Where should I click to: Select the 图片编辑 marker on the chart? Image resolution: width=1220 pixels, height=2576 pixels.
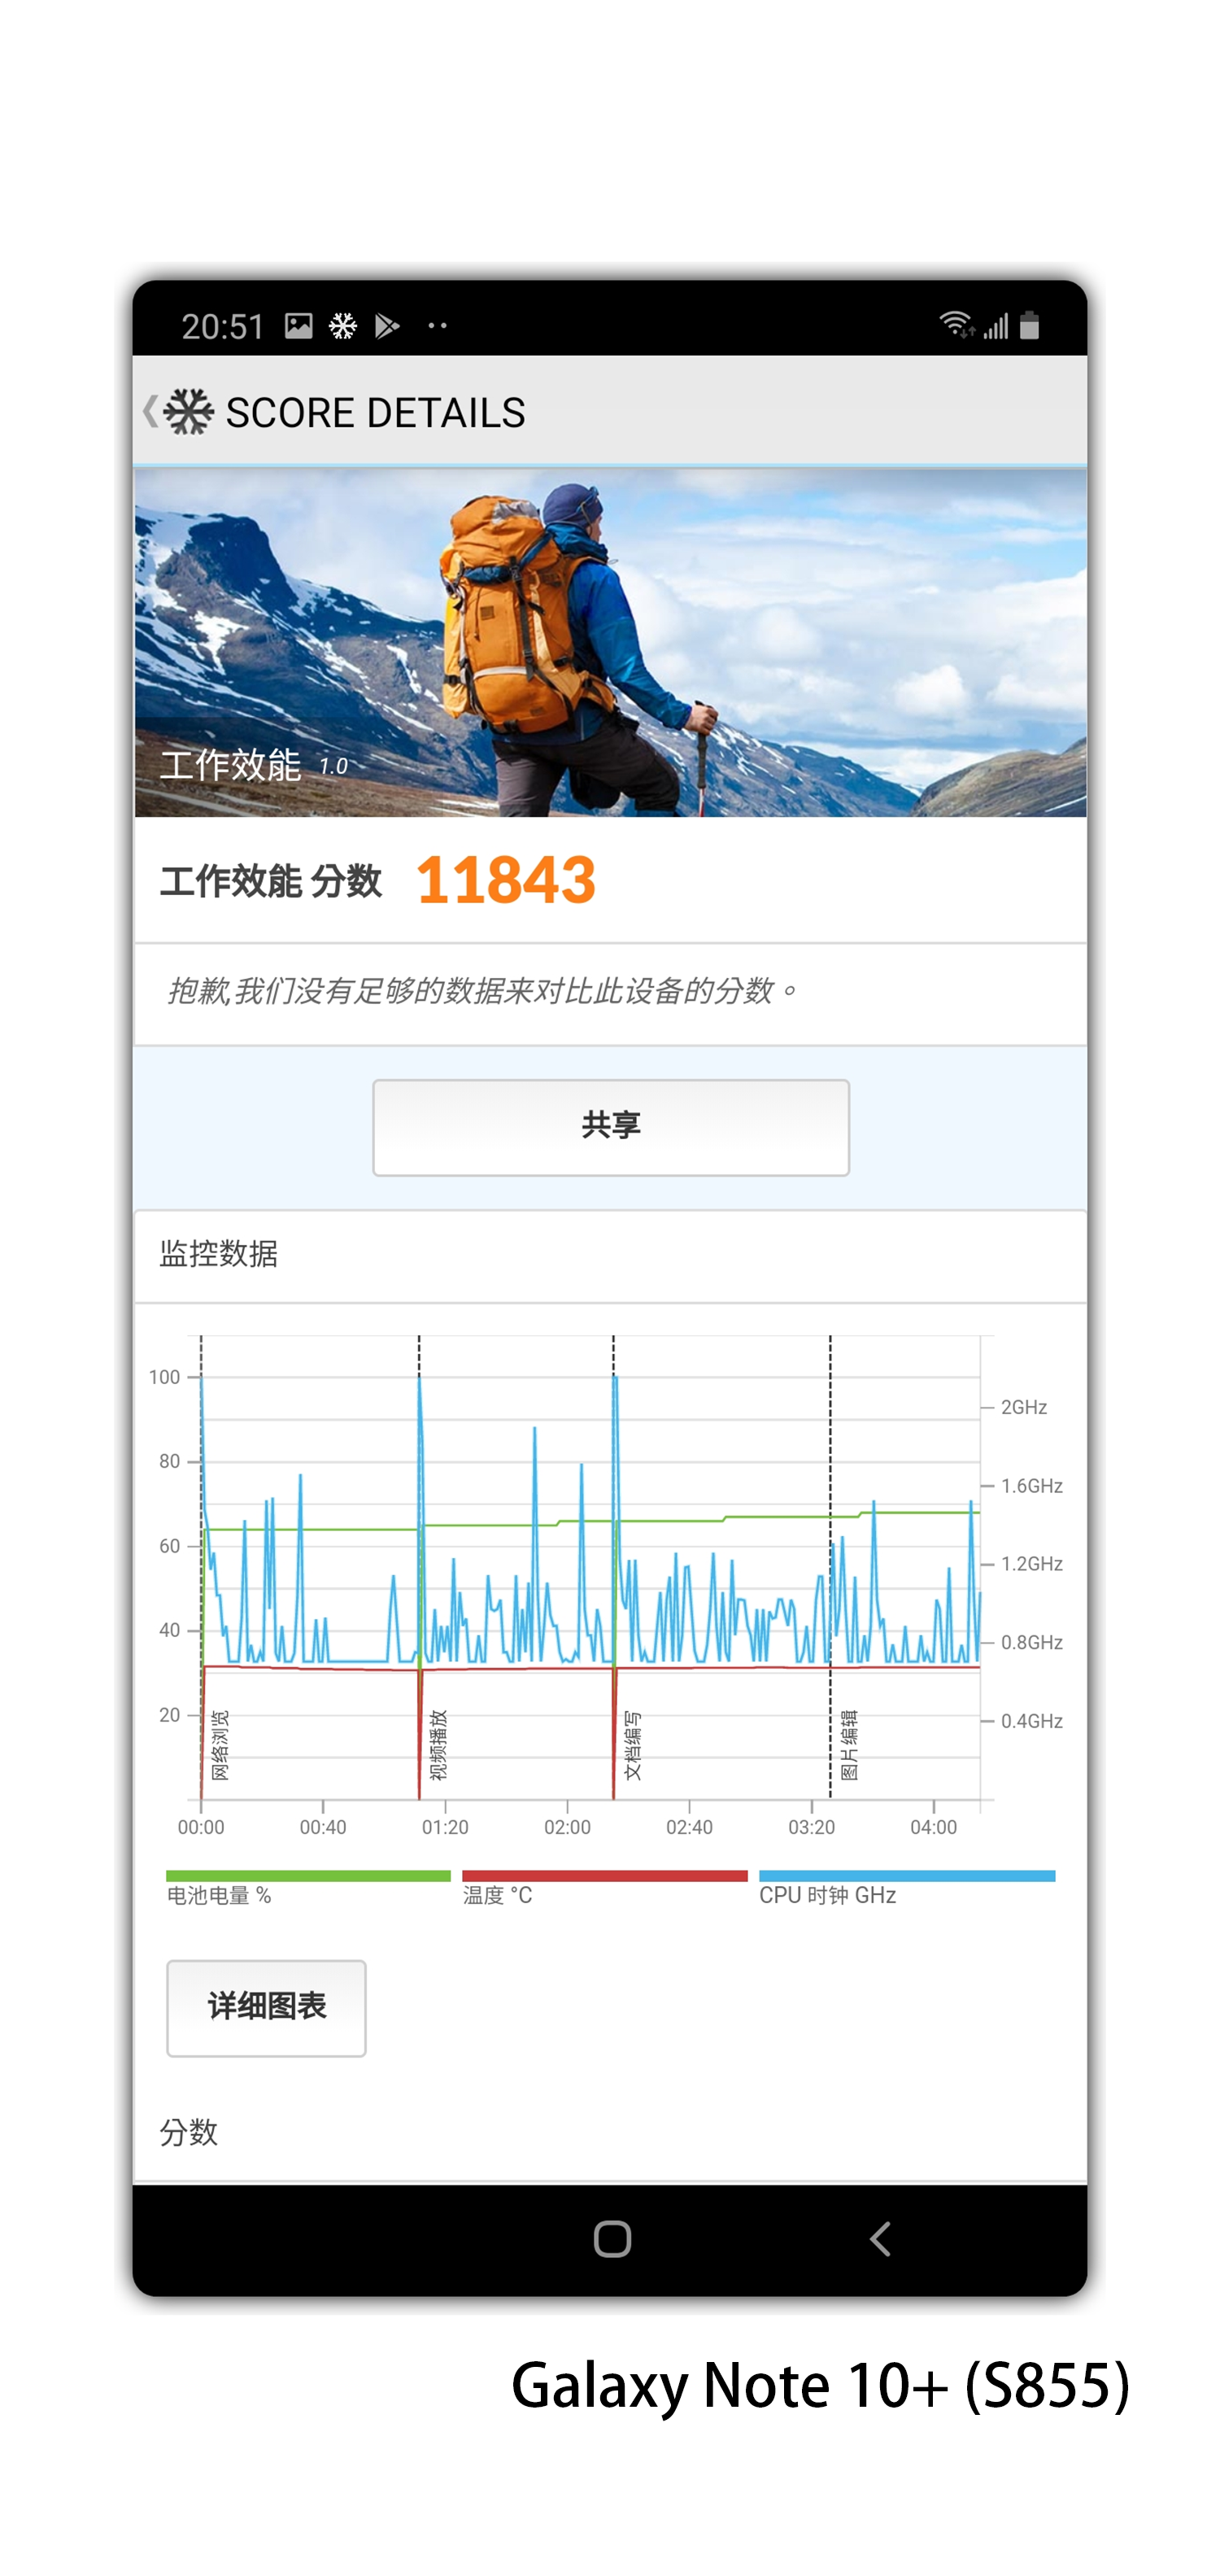(x=849, y=1745)
